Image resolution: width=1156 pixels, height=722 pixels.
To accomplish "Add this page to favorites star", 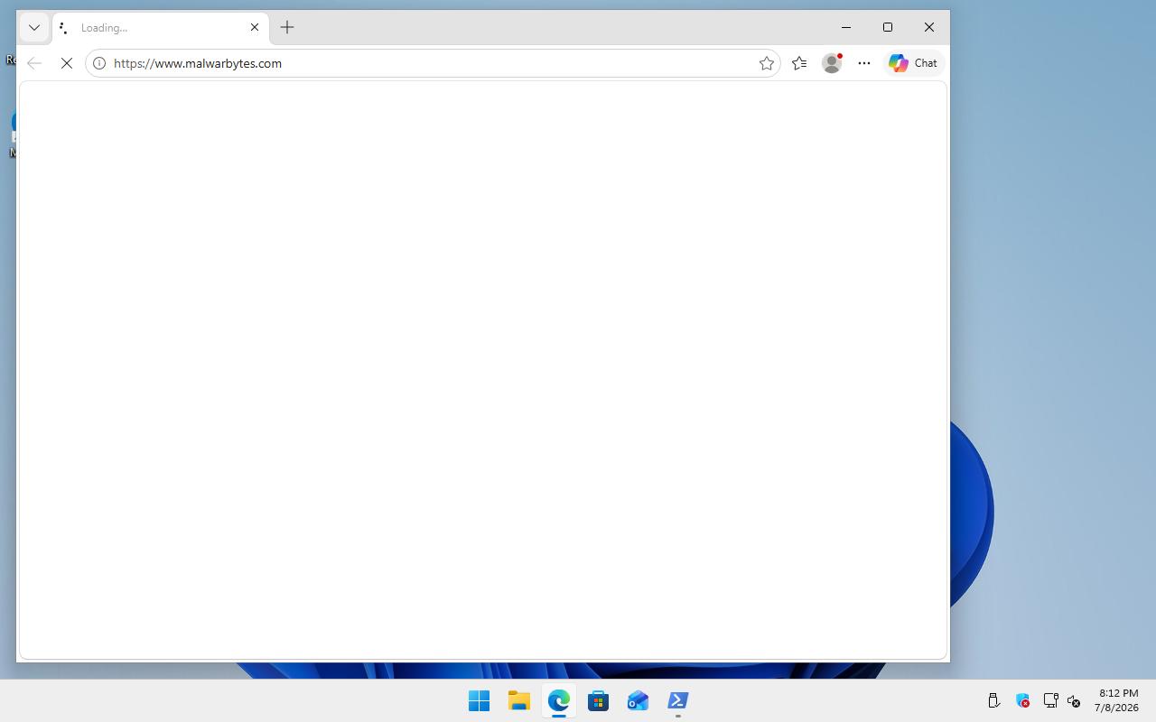I will pyautogui.click(x=766, y=63).
